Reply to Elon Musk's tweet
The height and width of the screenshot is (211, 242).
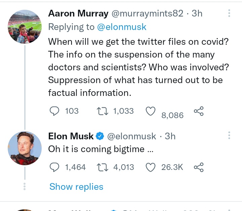point(54,167)
